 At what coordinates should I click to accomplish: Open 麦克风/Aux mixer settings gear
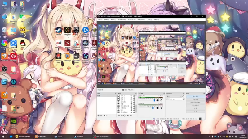click(x=161, y=100)
